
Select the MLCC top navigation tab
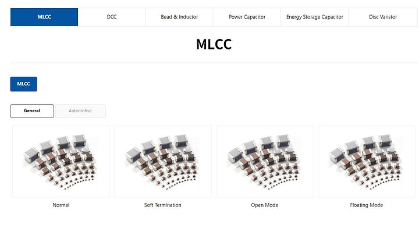point(44,17)
